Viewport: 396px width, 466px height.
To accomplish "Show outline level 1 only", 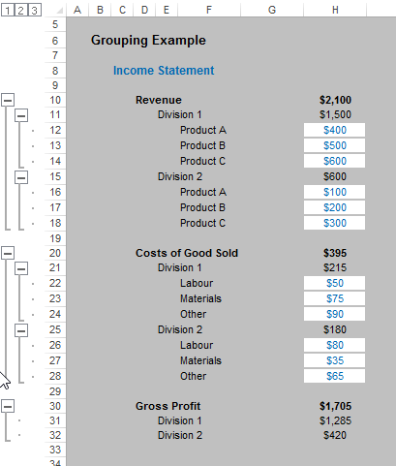I will pyautogui.click(x=8, y=11).
